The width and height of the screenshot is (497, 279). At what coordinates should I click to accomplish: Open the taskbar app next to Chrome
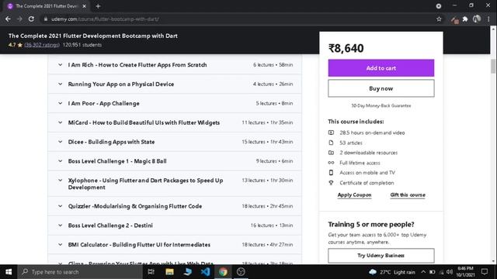click(241, 272)
